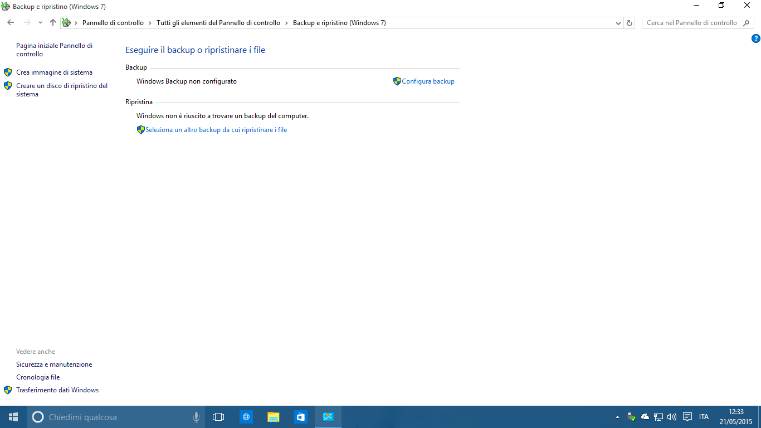Open 'Cronologia file' link
Viewport: 761px width, 428px height.
pyautogui.click(x=38, y=377)
